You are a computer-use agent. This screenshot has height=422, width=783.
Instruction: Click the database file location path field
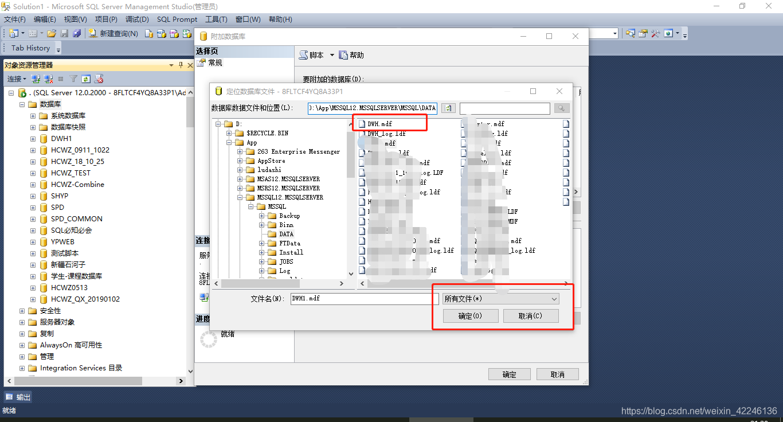[373, 108]
